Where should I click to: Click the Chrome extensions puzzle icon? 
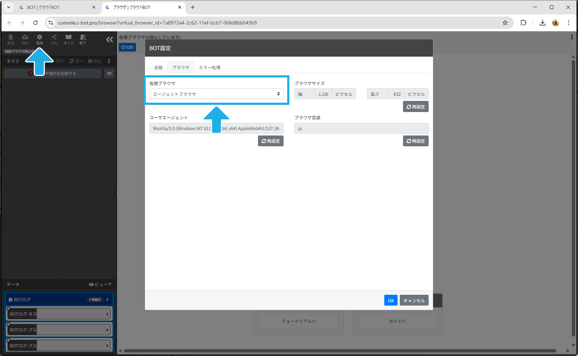click(523, 23)
